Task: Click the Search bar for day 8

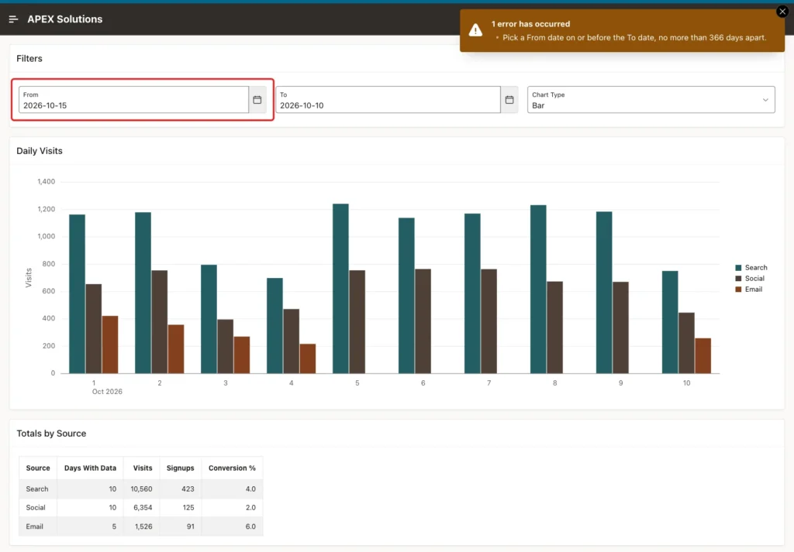Action: coord(538,289)
